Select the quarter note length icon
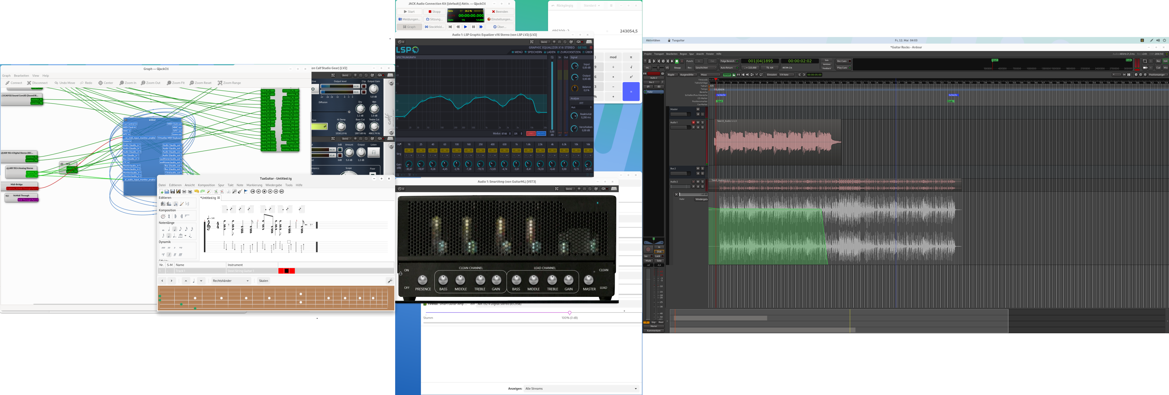The width and height of the screenshot is (1169, 395). coord(175,229)
